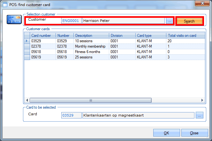Open card lookup ellipsis button
This screenshot has height=141, width=212.
[x=199, y=115]
